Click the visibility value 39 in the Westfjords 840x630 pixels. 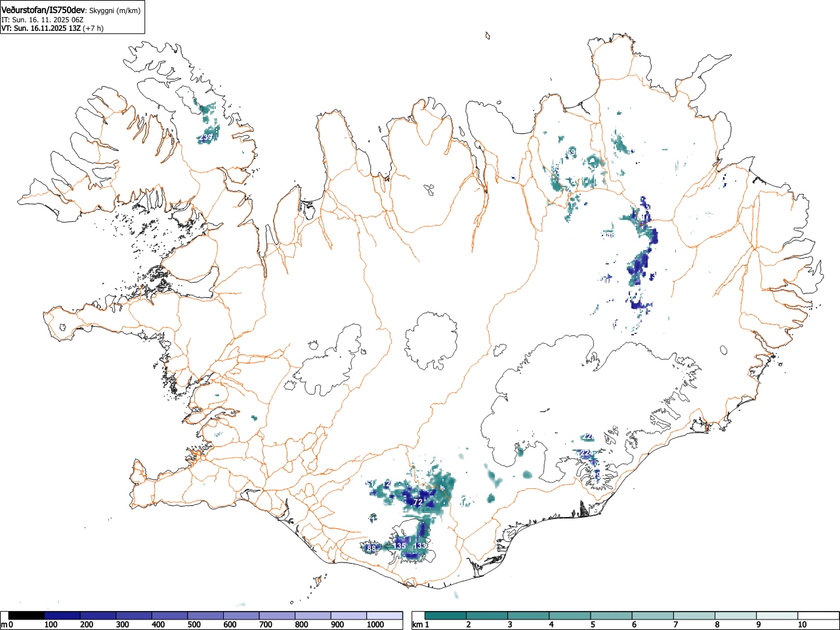207,137
